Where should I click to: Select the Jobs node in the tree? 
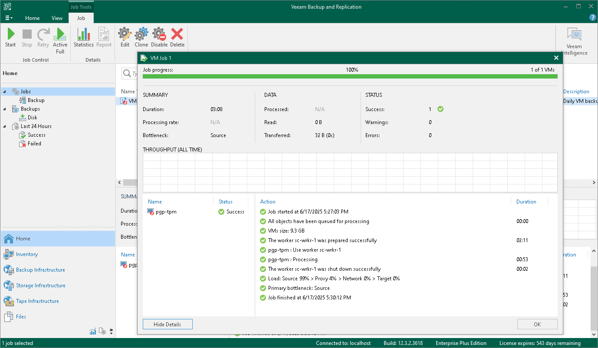(x=25, y=92)
